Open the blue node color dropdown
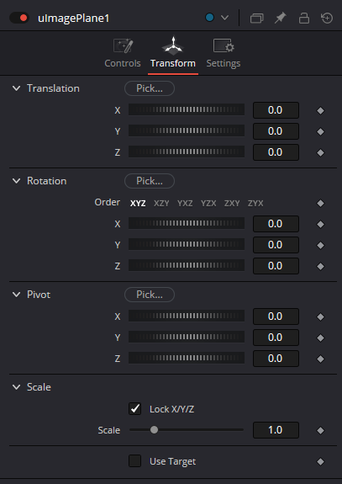Image resolution: width=342 pixels, height=484 pixels. (217, 18)
